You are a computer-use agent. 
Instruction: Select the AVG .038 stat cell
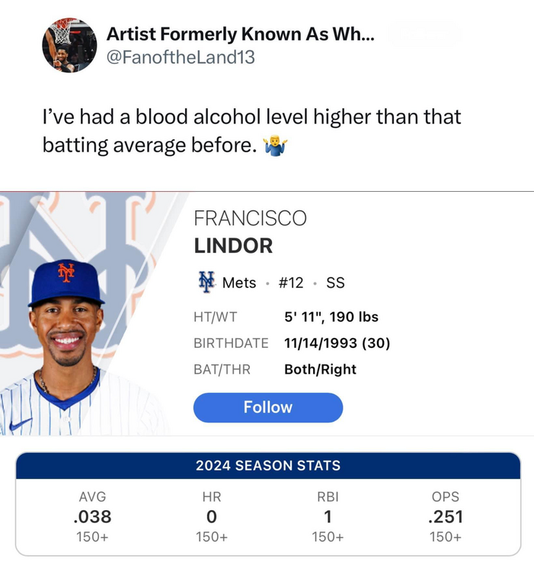pyautogui.click(x=93, y=517)
